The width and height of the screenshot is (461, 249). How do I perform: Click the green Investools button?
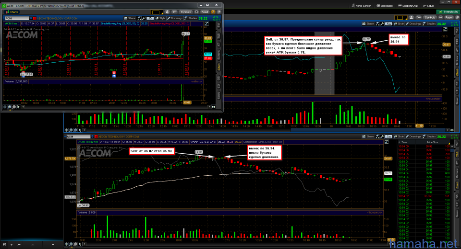click(x=449, y=11)
